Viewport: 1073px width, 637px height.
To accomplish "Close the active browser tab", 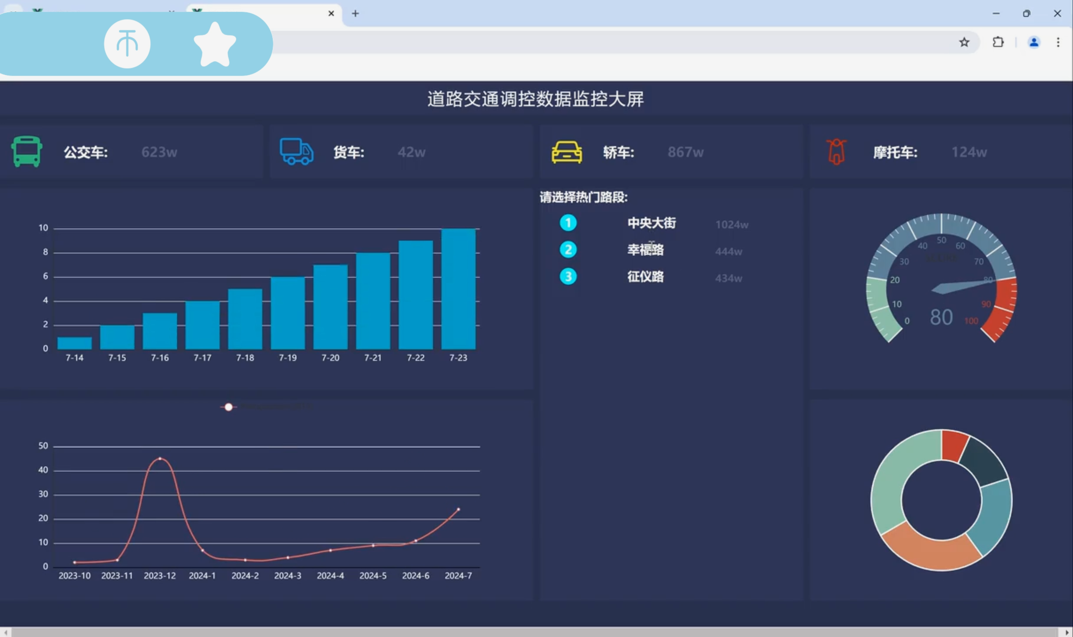I will tap(331, 13).
